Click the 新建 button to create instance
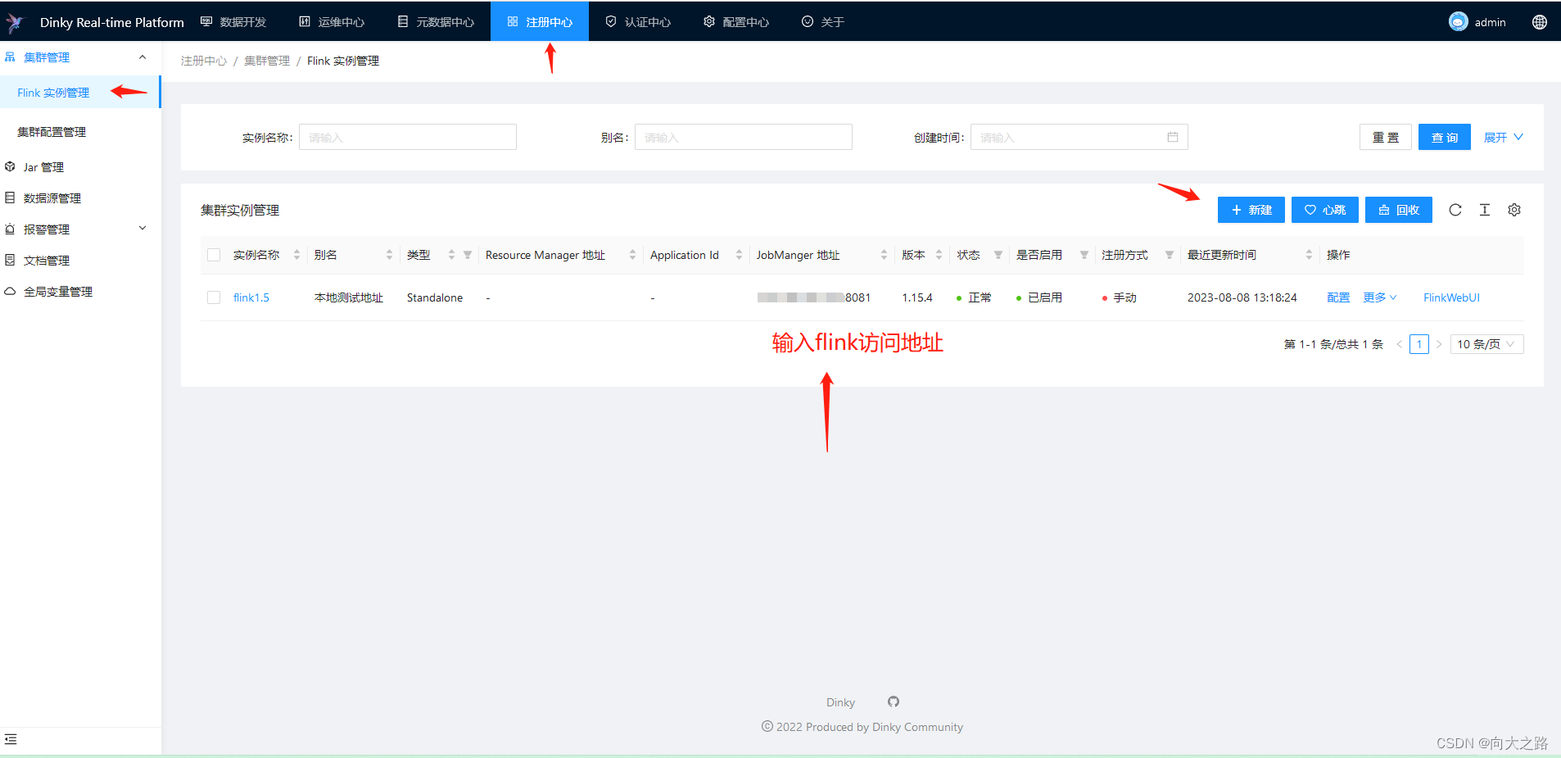The height and width of the screenshot is (758, 1561). click(1251, 210)
